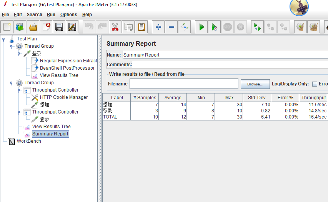Save the test plan with floppy icon
Image resolution: width=328 pixels, height=202 pixels.
point(59,27)
